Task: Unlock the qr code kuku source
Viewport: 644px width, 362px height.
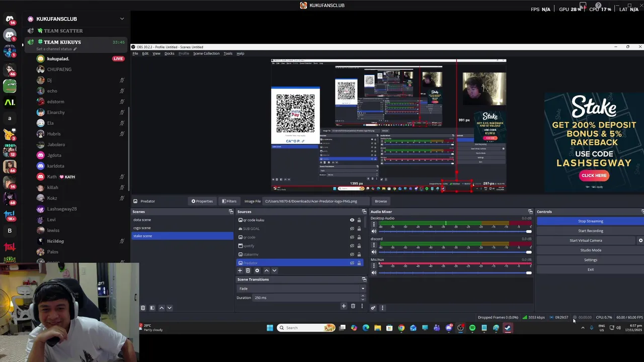Action: (359, 220)
